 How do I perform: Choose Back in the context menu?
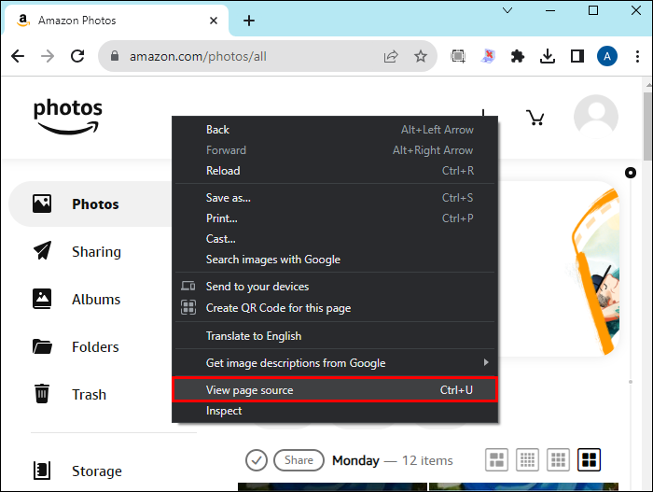tap(335, 130)
